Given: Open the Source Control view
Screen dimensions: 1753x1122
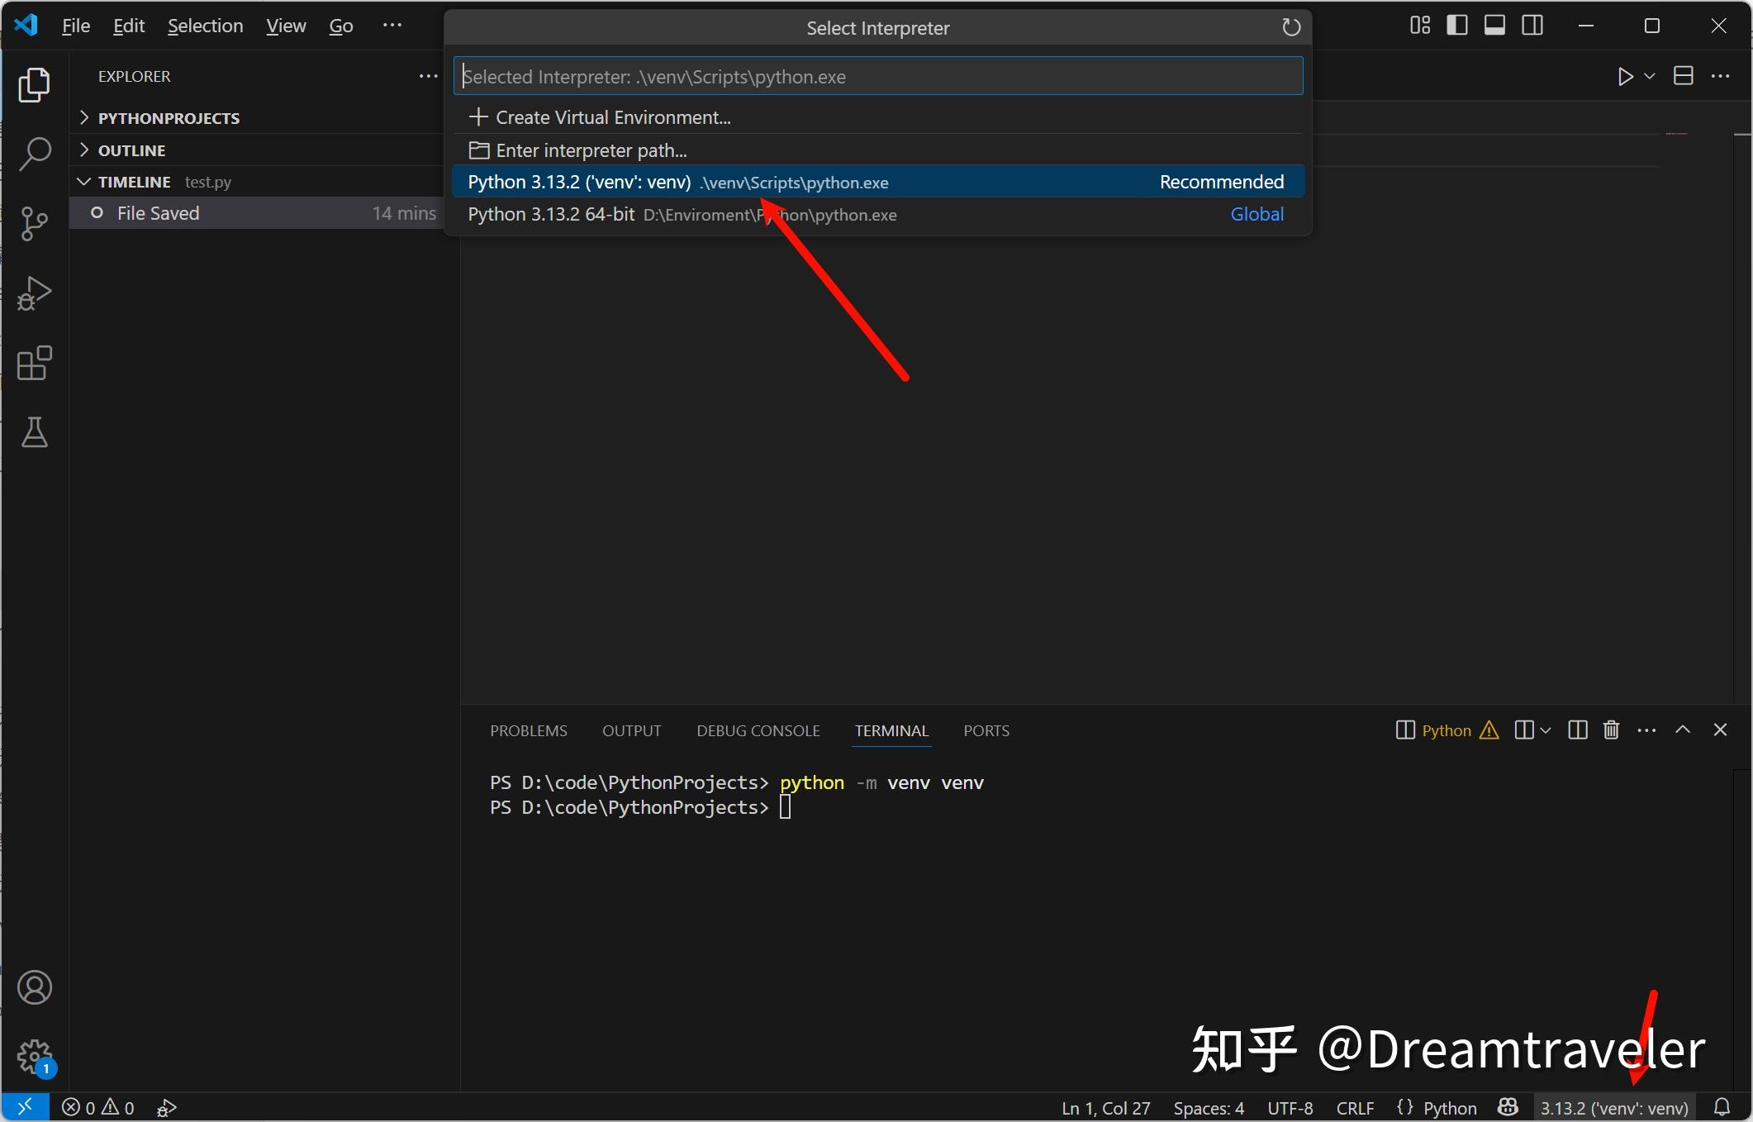Looking at the screenshot, I should (x=34, y=223).
